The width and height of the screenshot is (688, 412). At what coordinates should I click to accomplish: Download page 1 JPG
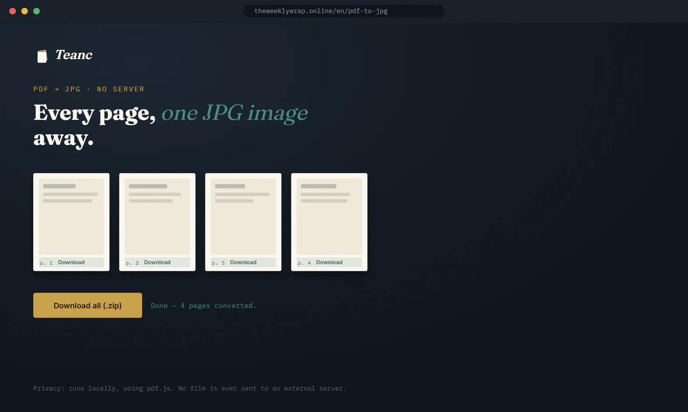click(x=71, y=262)
